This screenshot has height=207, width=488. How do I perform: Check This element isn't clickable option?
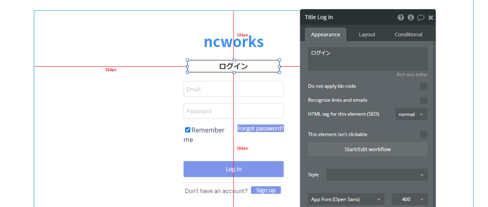(x=424, y=135)
